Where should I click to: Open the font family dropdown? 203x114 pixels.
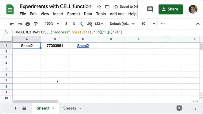122,24
